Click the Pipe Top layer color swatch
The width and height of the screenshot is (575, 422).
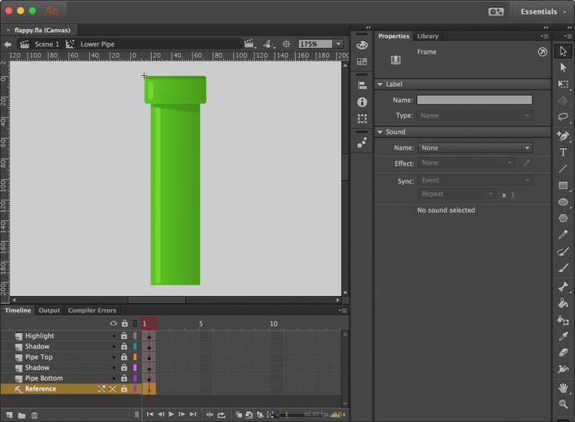135,358
